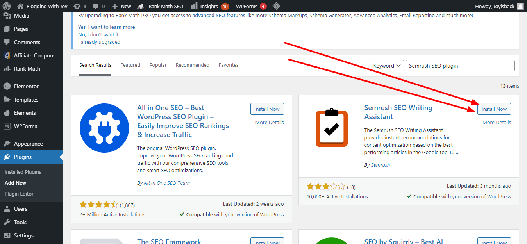Open the All in One SEO plugin title
Screen dimensions: 527x244
[x=183, y=121]
